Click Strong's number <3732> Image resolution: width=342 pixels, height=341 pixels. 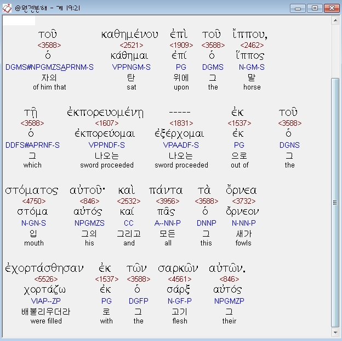244,201
